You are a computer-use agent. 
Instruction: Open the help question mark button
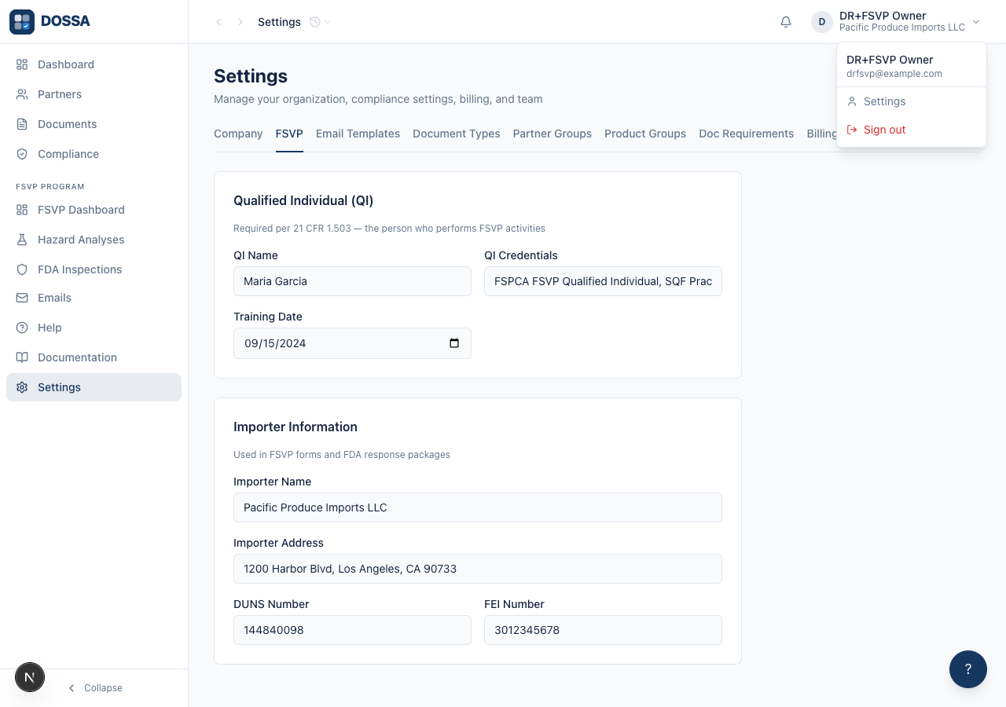[968, 669]
